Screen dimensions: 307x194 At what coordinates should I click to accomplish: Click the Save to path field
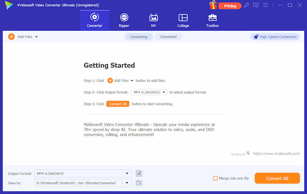[x=78, y=183]
